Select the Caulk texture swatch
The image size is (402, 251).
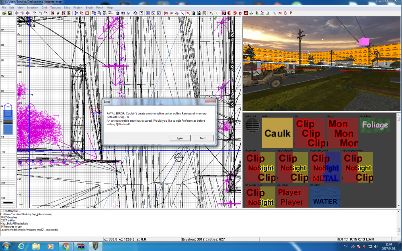pos(277,133)
